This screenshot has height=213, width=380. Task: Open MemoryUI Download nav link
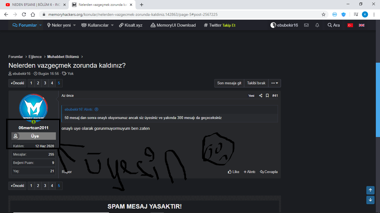click(173, 25)
